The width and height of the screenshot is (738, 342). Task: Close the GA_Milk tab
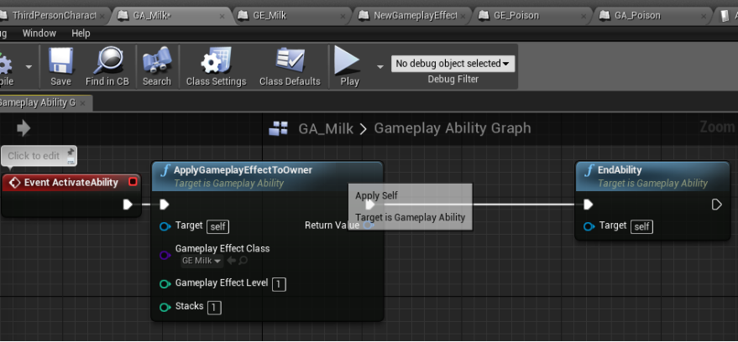[222, 16]
